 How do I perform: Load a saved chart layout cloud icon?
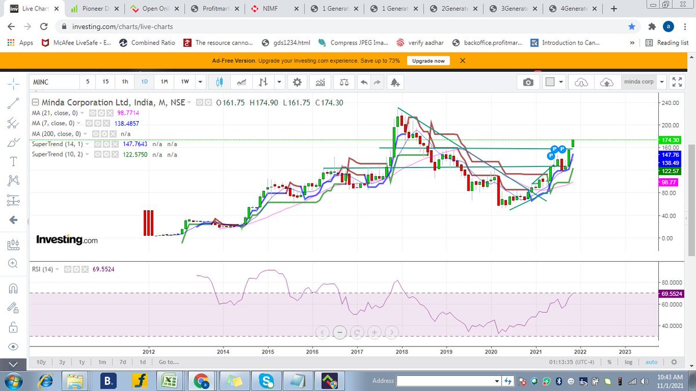pyautogui.click(x=581, y=82)
